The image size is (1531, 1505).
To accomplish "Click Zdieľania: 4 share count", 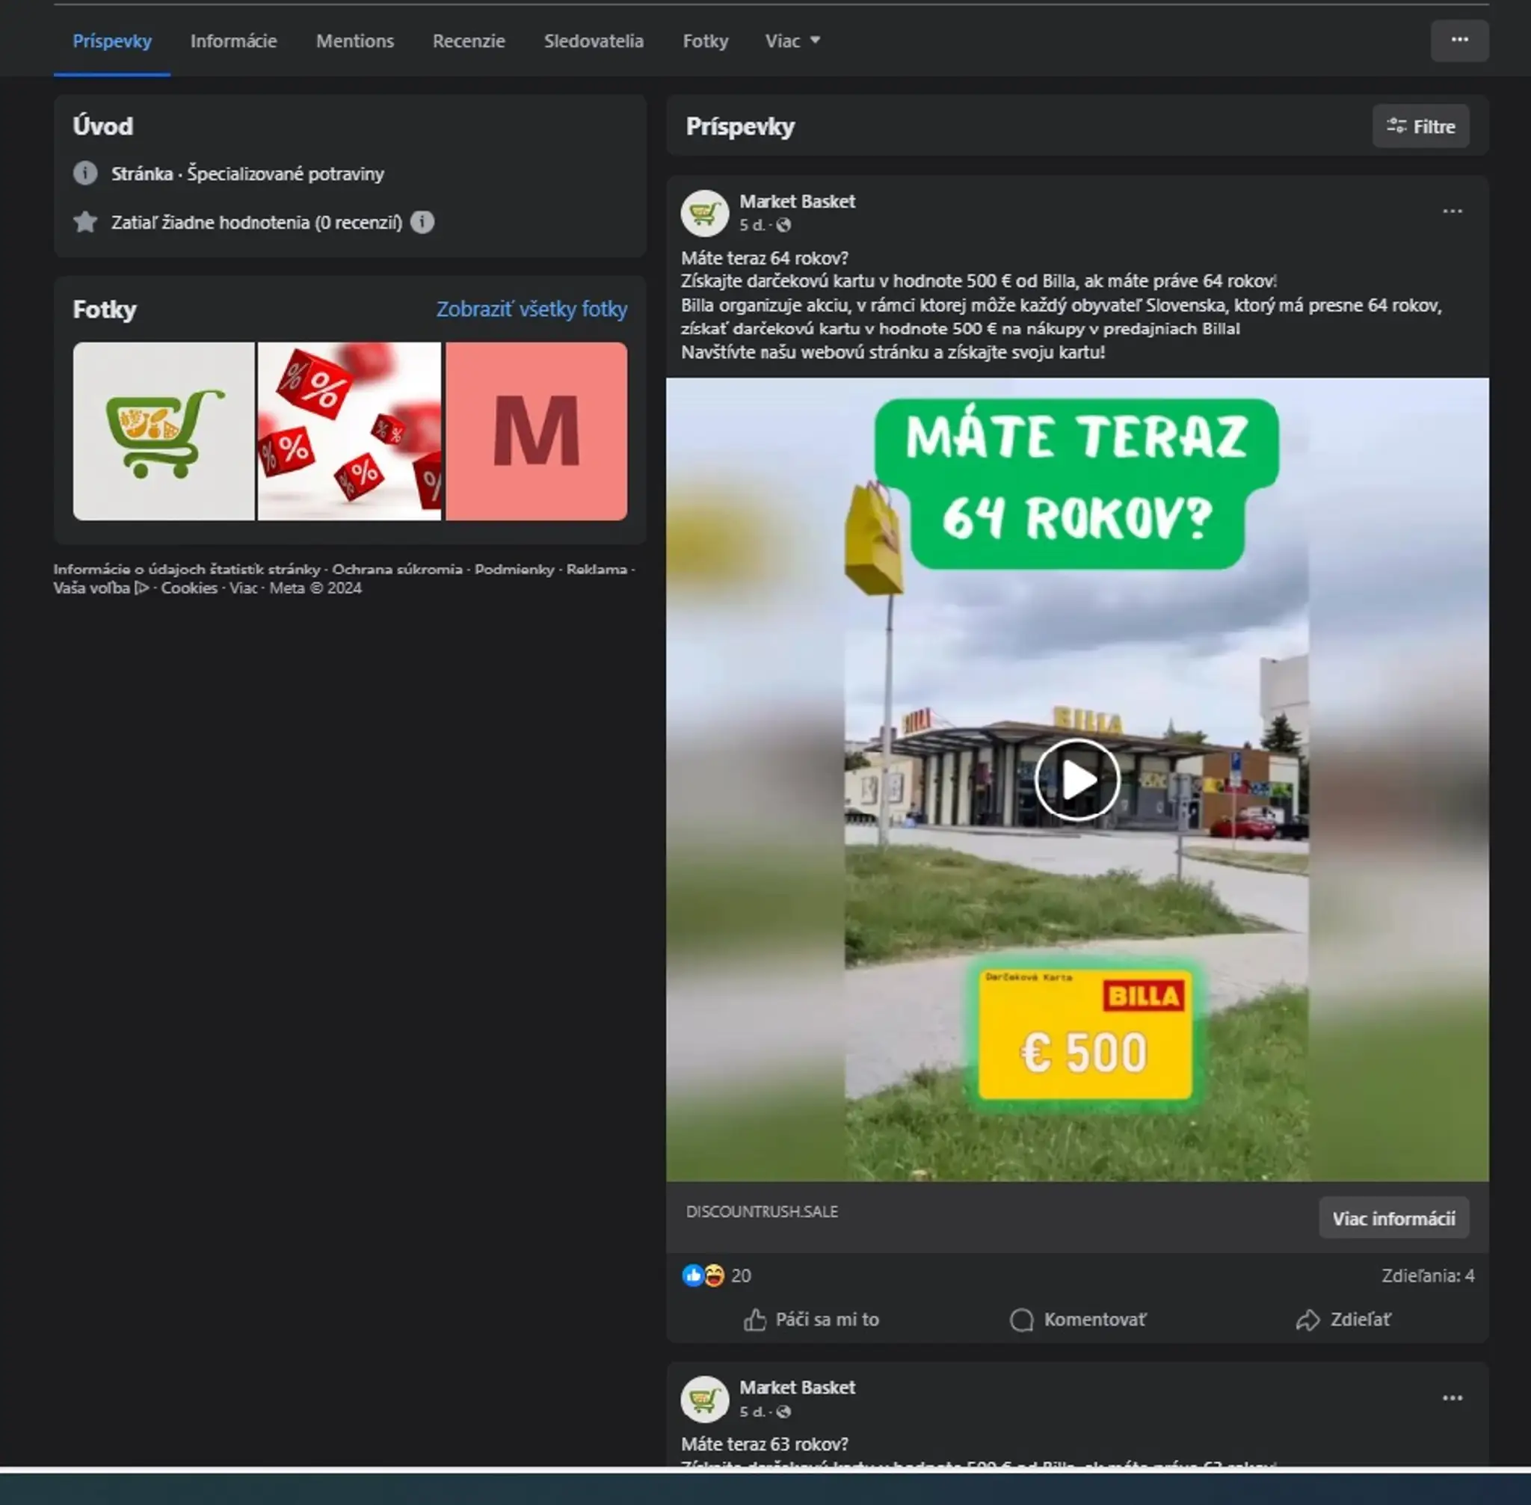I will [x=1427, y=1275].
